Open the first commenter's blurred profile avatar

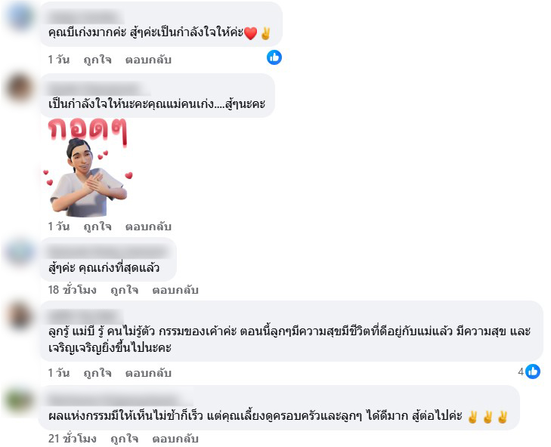tap(20, 17)
